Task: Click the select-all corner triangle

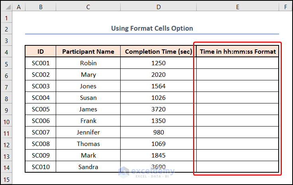Action: pos(6,7)
